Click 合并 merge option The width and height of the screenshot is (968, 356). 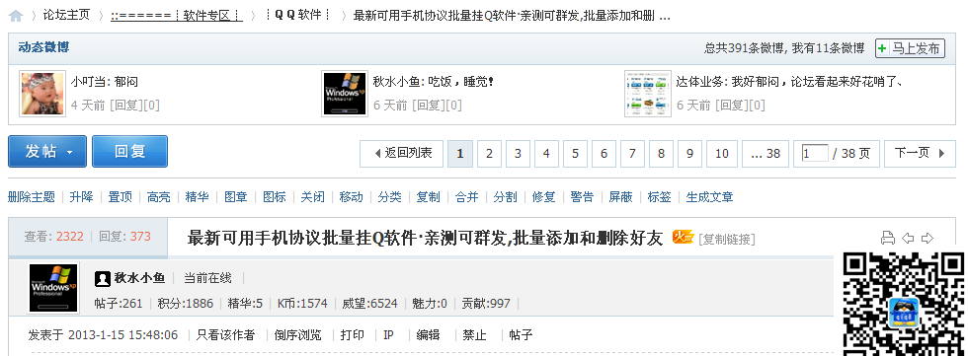466,197
